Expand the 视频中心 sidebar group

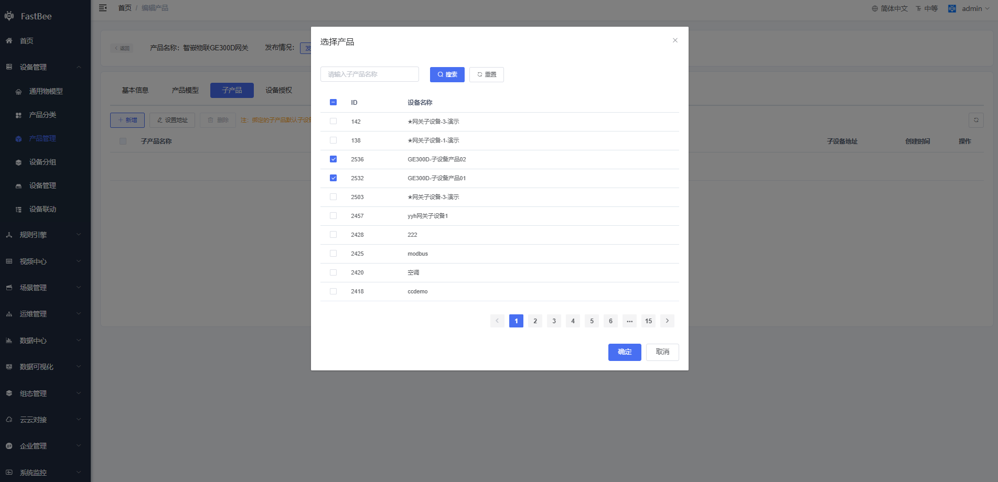(x=79, y=261)
